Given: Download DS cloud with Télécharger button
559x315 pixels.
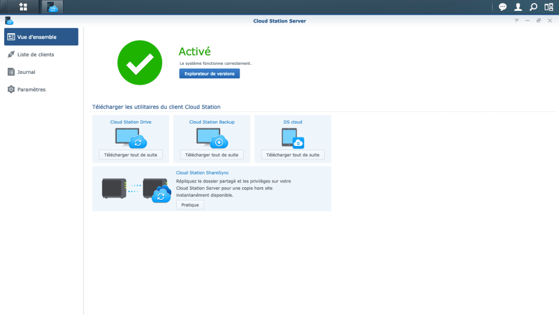Looking at the screenshot, I should click(293, 155).
